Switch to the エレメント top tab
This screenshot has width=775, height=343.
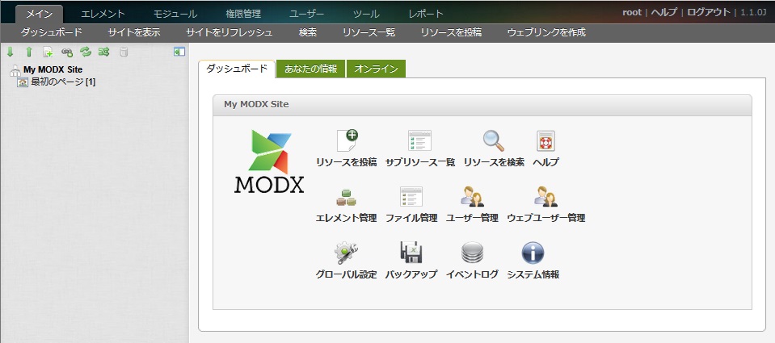click(x=103, y=14)
